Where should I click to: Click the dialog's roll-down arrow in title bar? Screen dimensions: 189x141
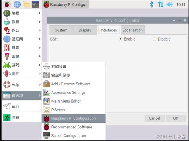[x=174, y=20]
